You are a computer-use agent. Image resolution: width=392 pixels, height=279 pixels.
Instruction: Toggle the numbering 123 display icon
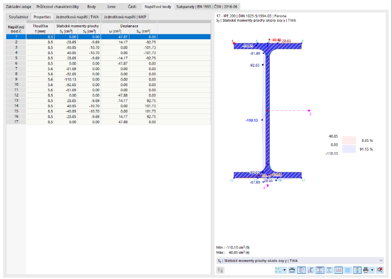[338, 270]
